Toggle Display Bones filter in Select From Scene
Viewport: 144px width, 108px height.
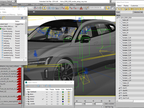click(140, 9)
